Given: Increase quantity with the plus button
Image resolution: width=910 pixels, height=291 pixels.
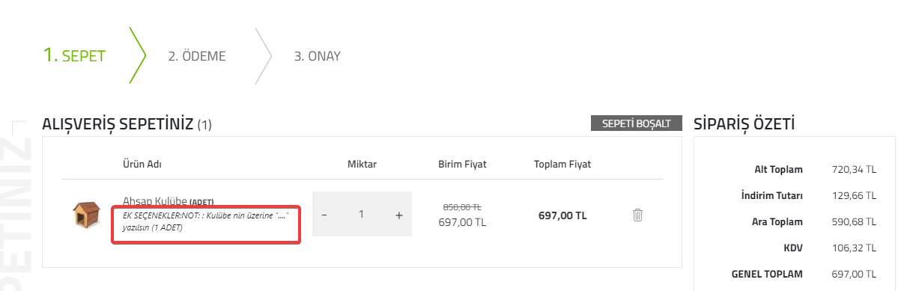Looking at the screenshot, I should [399, 215].
